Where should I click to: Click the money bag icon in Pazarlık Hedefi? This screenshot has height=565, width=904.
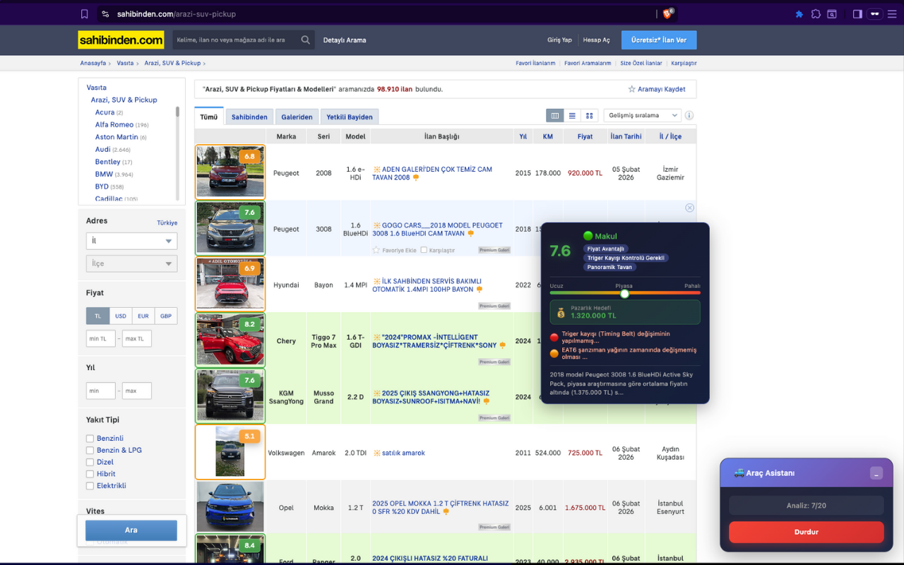pos(561,312)
